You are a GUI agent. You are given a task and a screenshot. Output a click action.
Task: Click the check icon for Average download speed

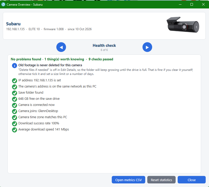tap(14, 130)
